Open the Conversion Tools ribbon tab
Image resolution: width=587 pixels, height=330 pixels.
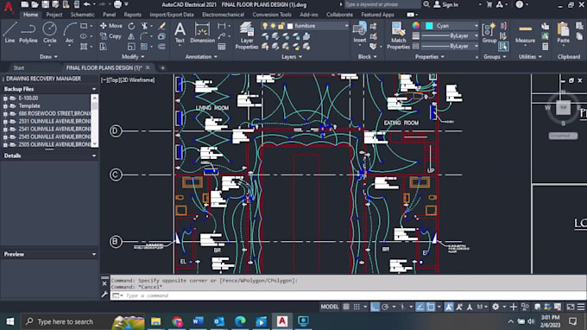(x=272, y=15)
